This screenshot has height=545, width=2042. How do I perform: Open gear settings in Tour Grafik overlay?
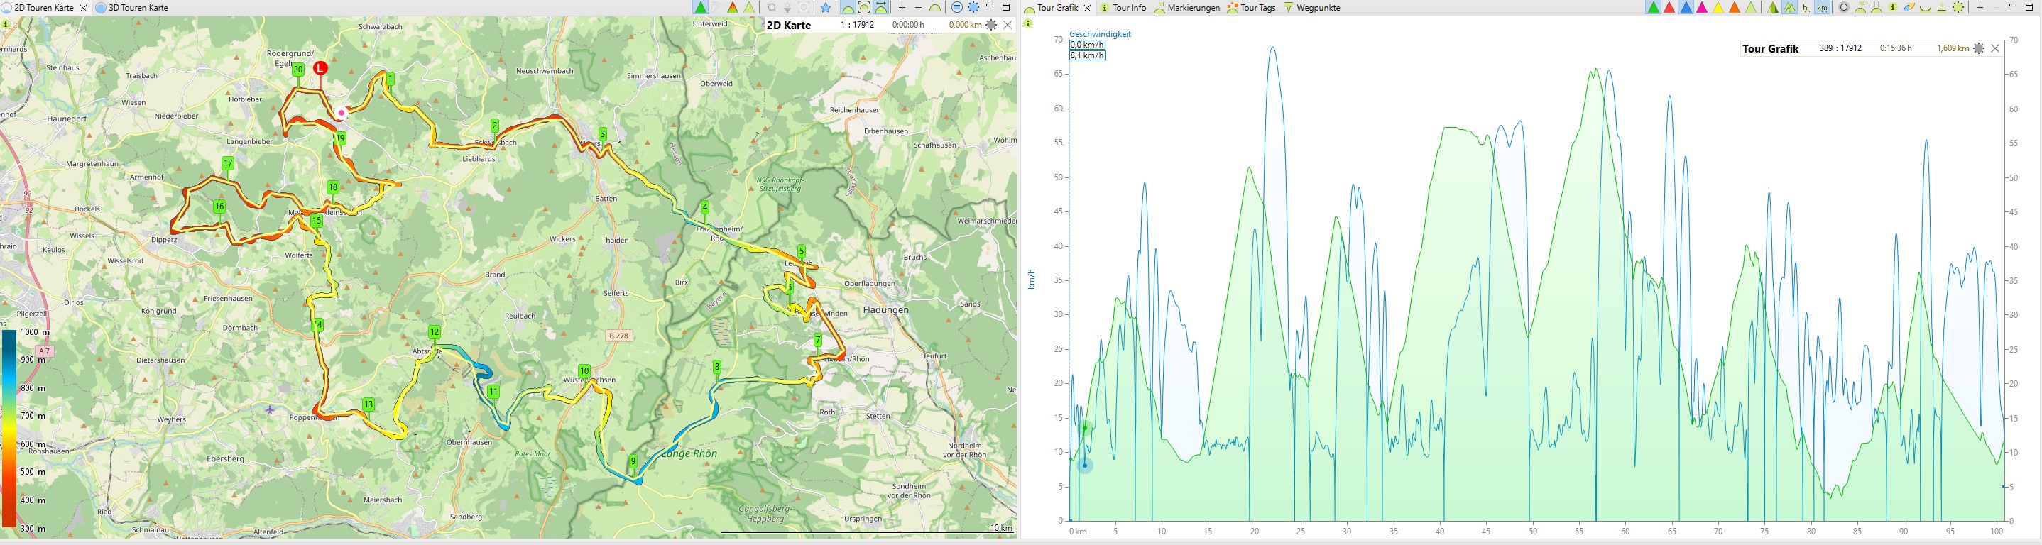click(x=1979, y=49)
